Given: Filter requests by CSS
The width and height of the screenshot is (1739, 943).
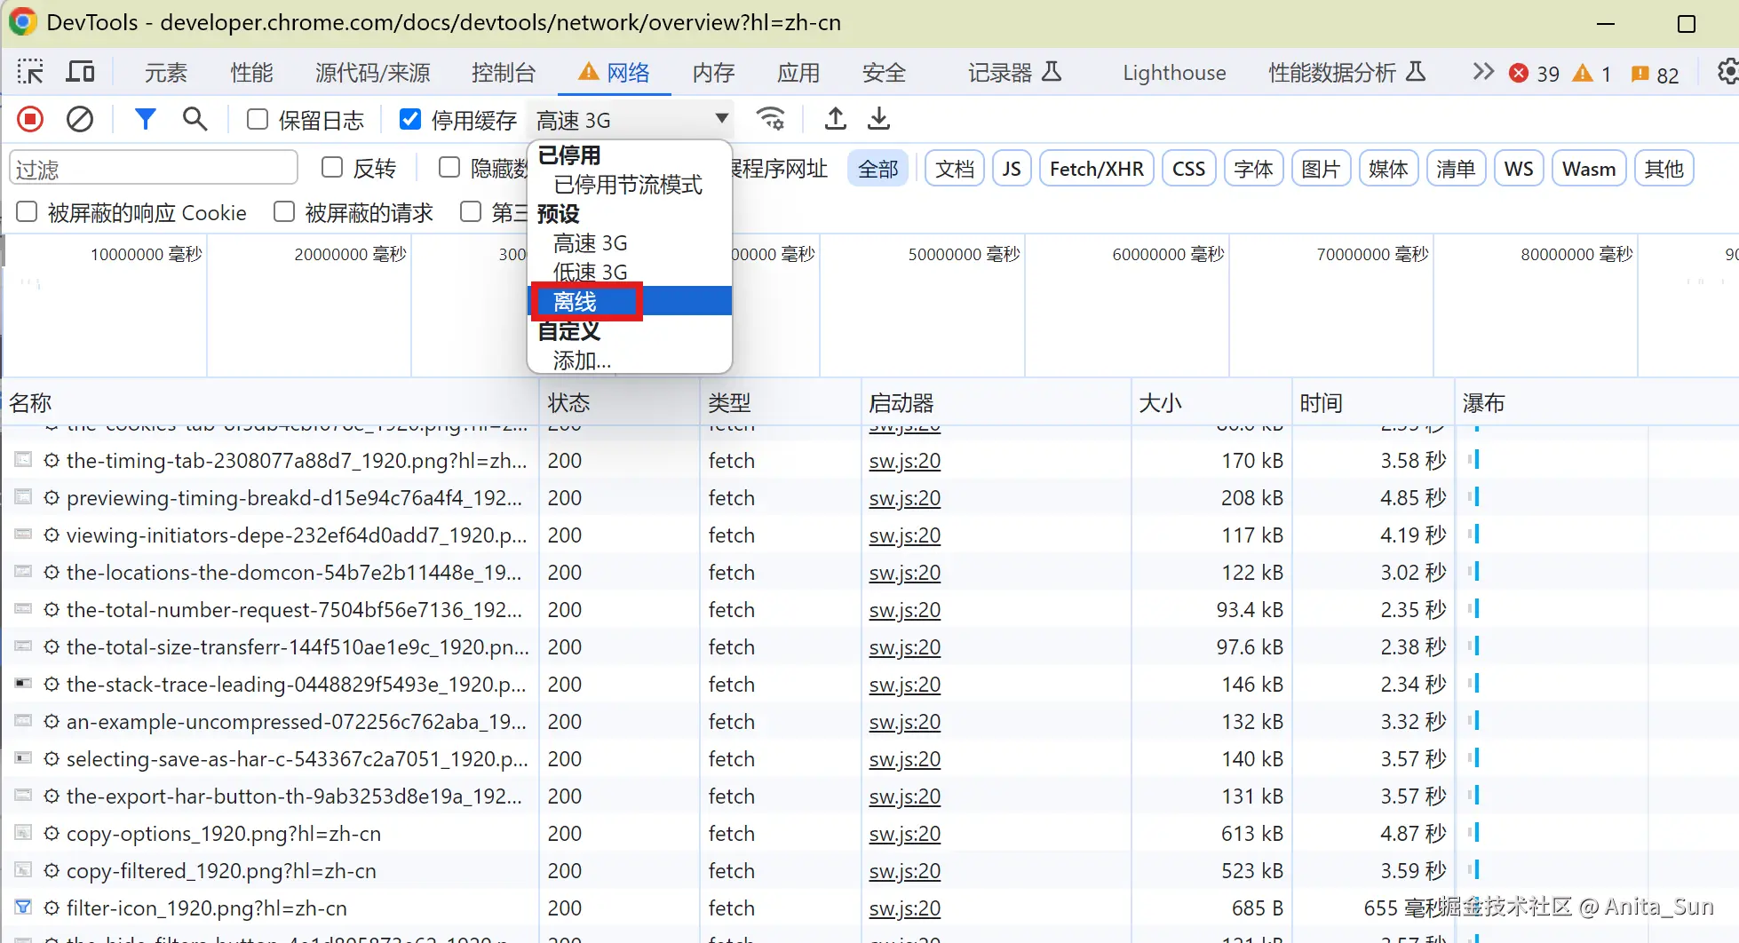Looking at the screenshot, I should 1188,169.
